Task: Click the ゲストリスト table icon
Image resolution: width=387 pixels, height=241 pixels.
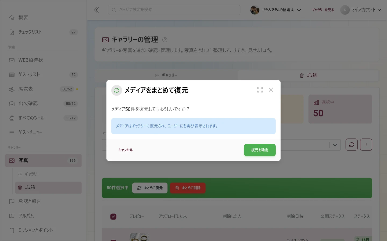Action: (12, 75)
